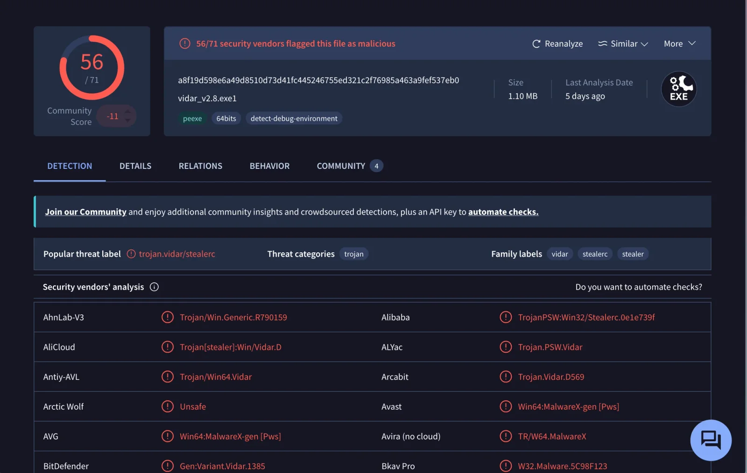
Task: Click the stealerc family label
Action: coord(595,254)
